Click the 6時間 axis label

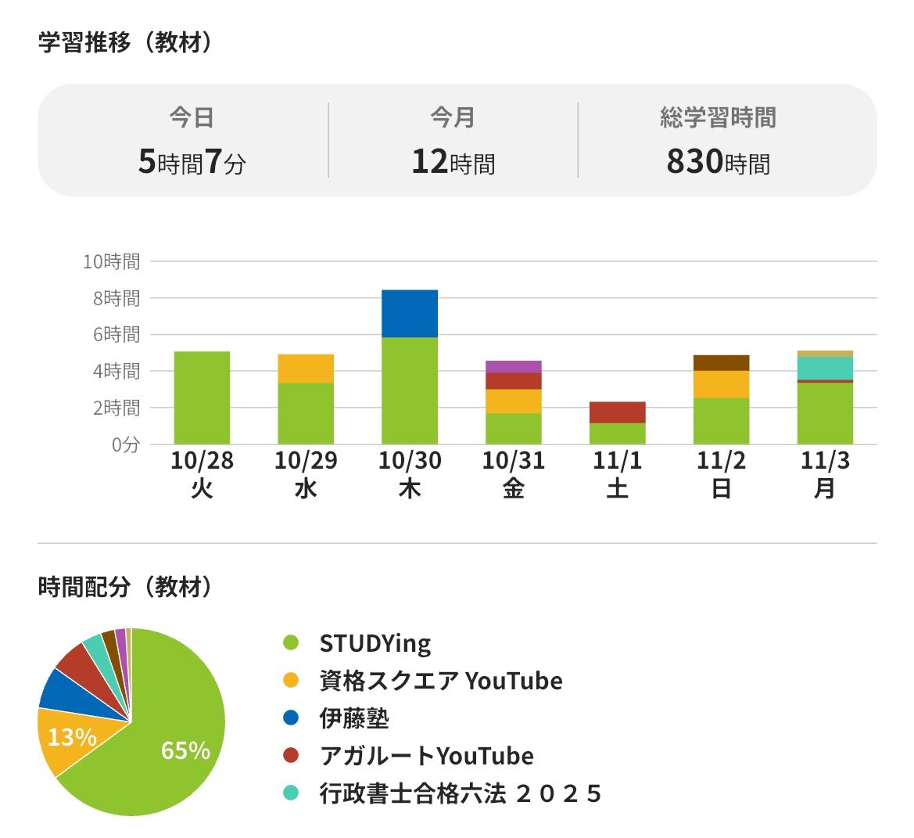pos(116,334)
